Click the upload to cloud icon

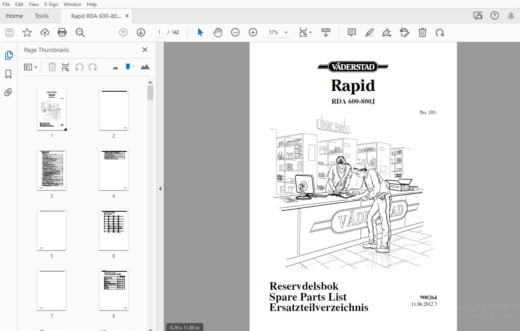point(45,32)
